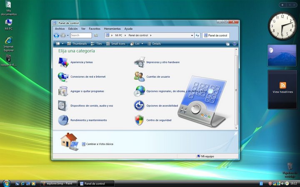Open the Opciones de accesibilidad icon
300x187 pixels.
click(x=139, y=106)
